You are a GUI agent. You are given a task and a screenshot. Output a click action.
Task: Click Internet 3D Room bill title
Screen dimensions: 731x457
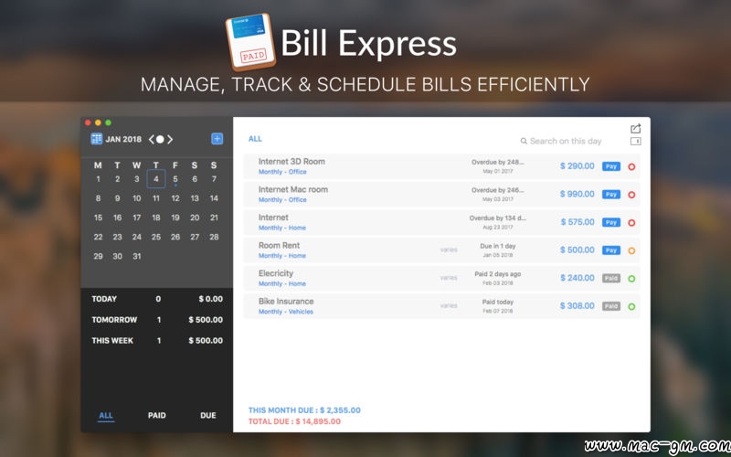(x=291, y=162)
